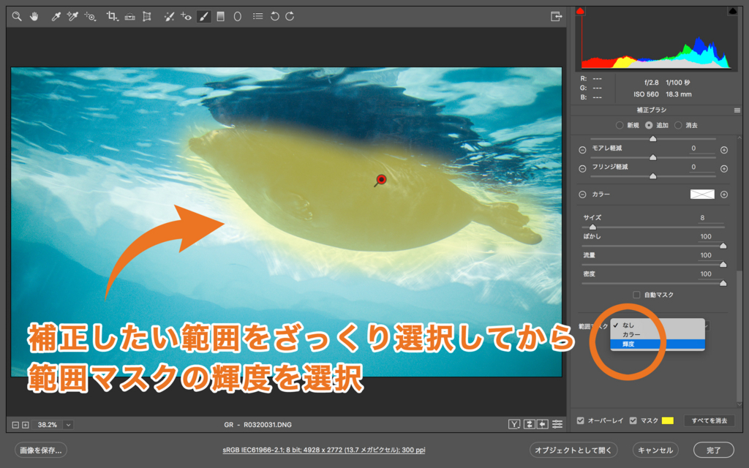The image size is (749, 468).
Task: Click plus button beside カラー
Action: pyautogui.click(x=724, y=195)
